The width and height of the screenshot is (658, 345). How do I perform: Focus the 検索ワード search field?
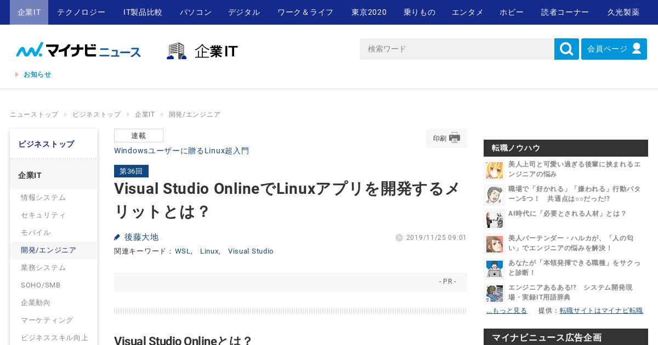coord(457,49)
